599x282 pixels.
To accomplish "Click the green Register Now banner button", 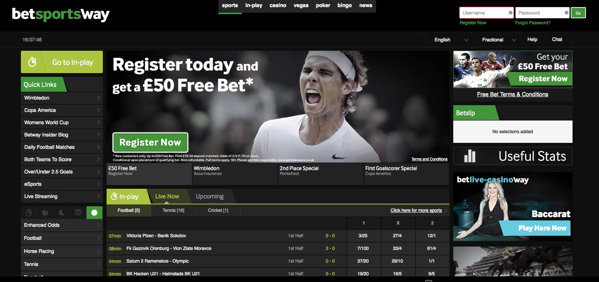I will coord(150,142).
